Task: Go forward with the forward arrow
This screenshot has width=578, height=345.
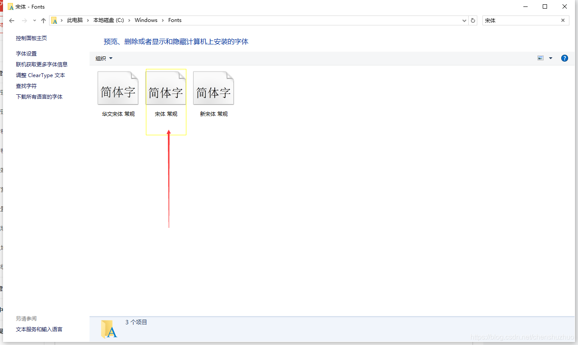Action: (x=24, y=21)
